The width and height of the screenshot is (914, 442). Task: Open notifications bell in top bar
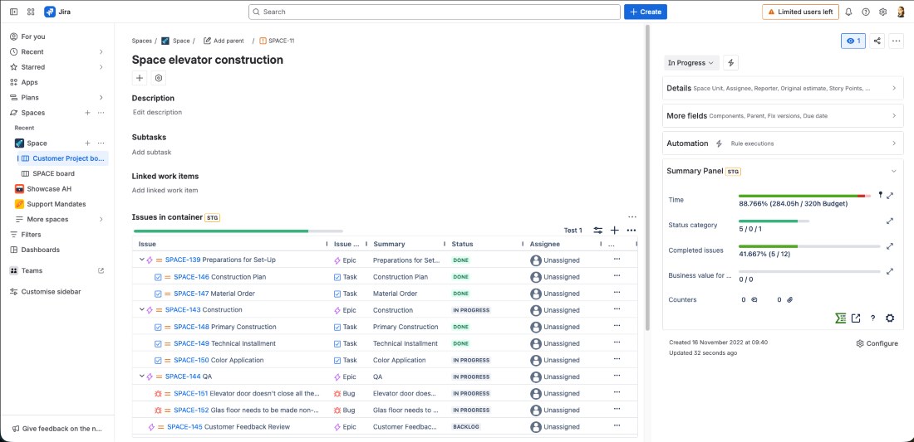click(848, 12)
